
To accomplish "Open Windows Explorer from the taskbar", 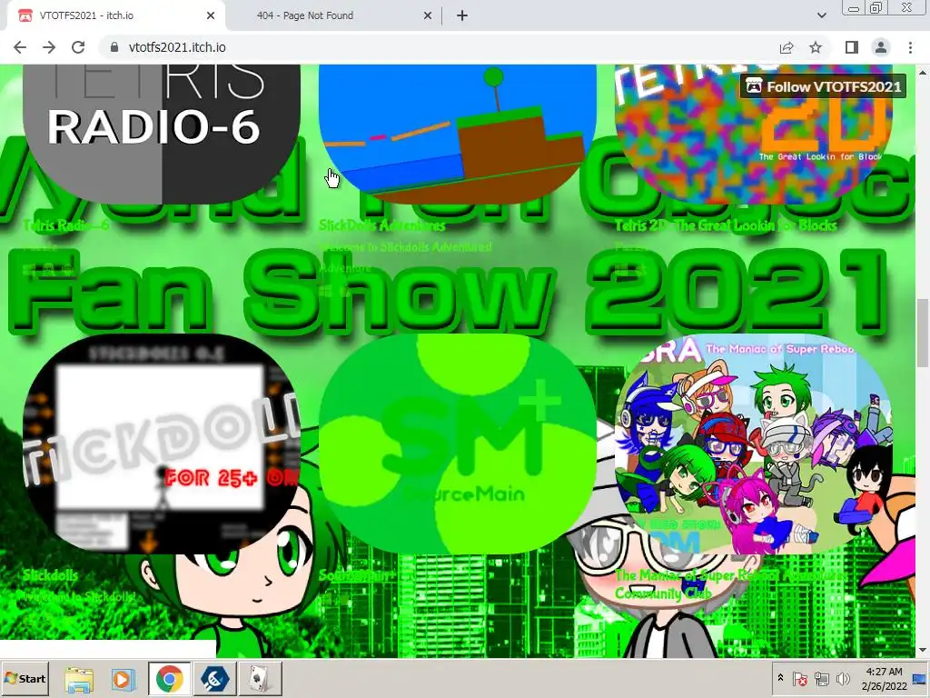I will 79,678.
